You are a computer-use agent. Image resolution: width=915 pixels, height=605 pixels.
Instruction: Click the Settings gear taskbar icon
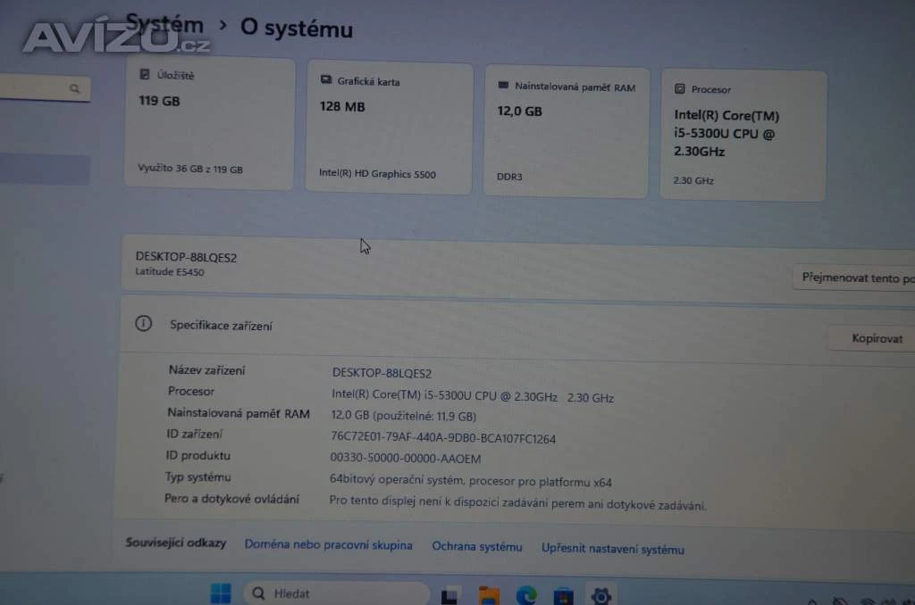(600, 595)
